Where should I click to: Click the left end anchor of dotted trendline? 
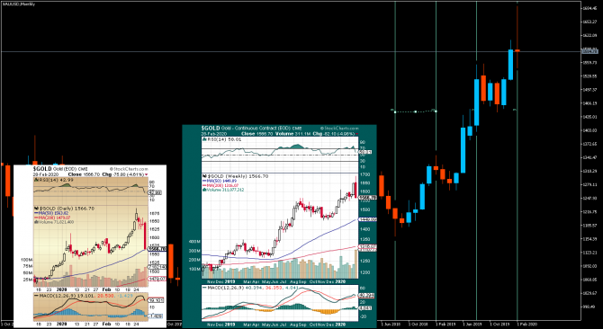395,111
